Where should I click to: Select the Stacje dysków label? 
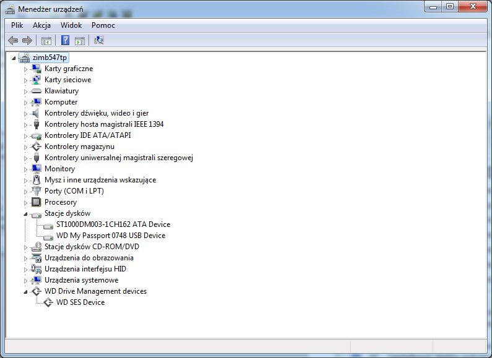tap(67, 213)
